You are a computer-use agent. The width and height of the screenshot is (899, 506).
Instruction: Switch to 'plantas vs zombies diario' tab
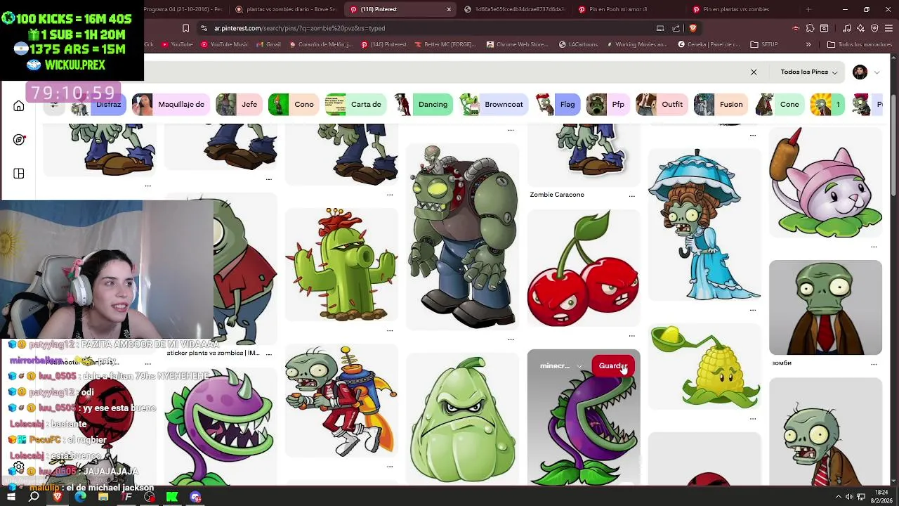285,9
